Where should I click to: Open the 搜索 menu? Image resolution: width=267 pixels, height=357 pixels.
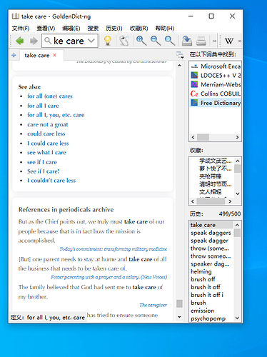(x=93, y=29)
